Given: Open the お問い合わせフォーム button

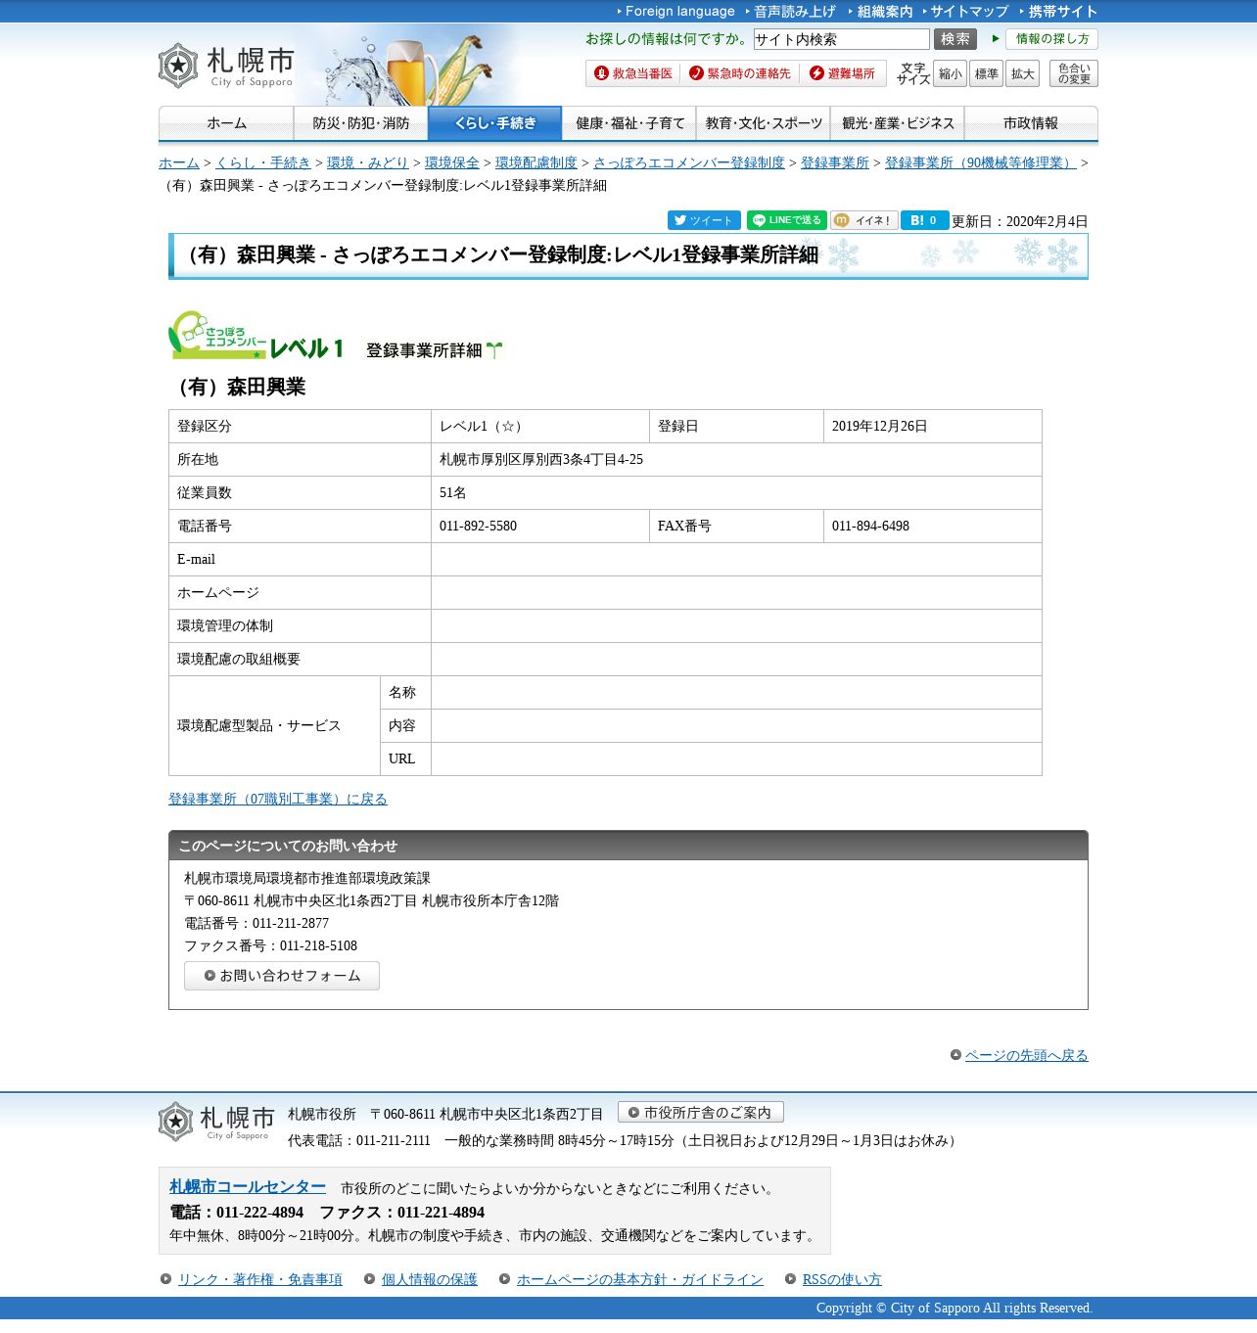Looking at the screenshot, I should click(x=282, y=976).
